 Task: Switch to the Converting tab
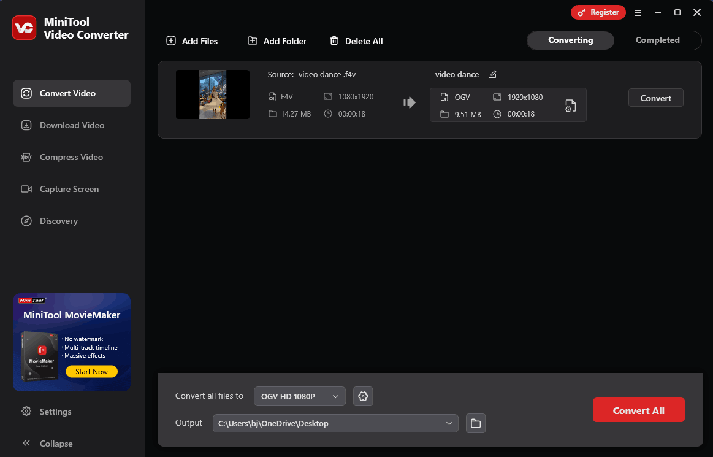tap(571, 40)
